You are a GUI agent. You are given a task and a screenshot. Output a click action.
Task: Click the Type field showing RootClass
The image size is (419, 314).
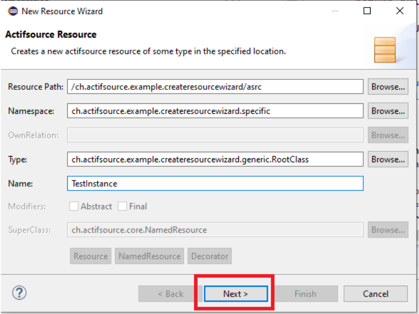[215, 160]
